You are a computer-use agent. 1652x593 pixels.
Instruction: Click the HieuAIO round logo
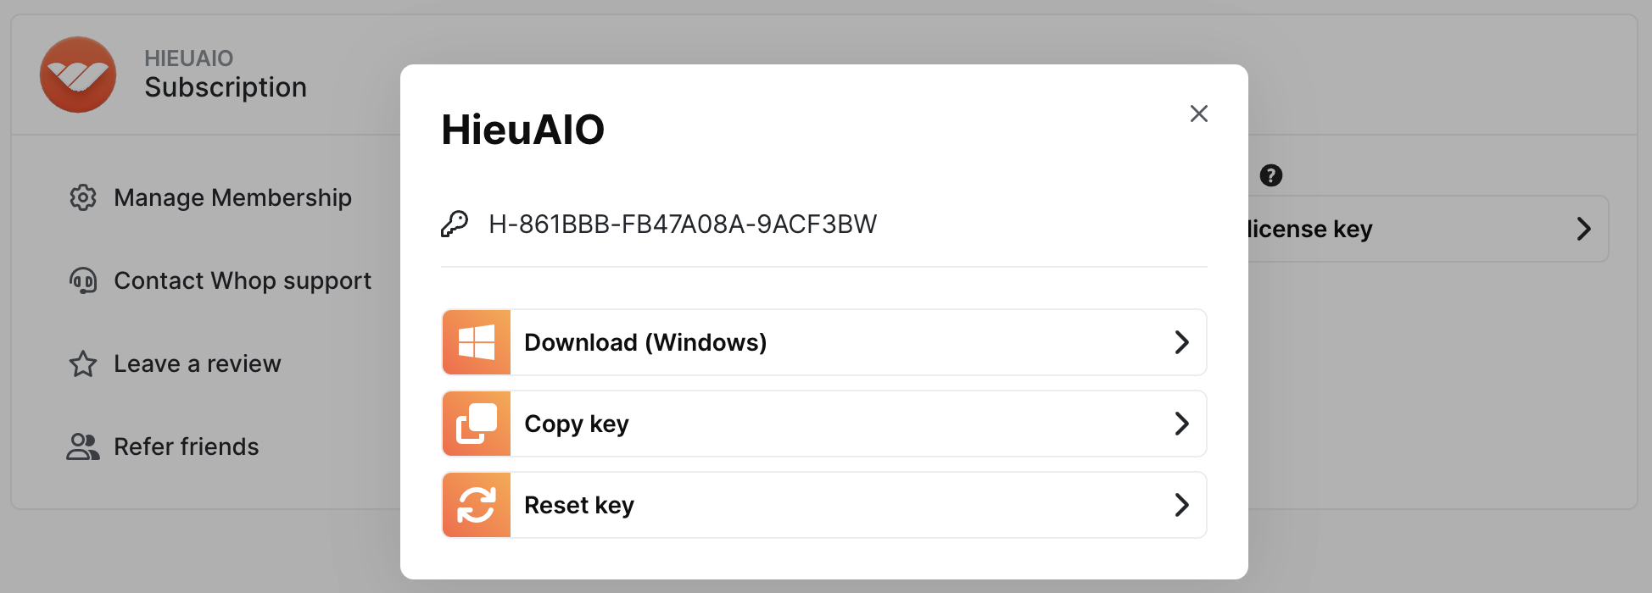tap(78, 75)
